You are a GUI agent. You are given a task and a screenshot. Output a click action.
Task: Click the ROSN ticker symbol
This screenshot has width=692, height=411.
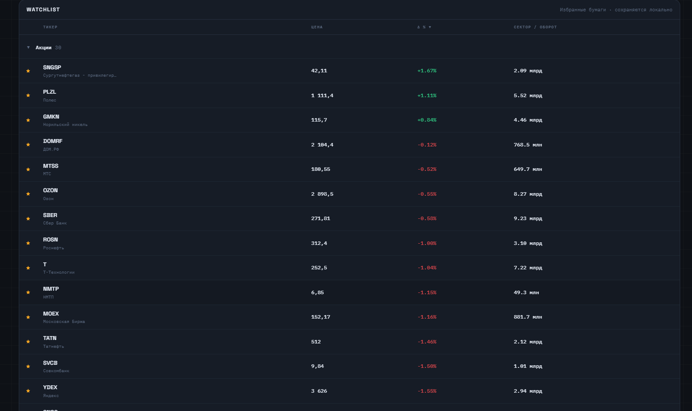coord(51,240)
